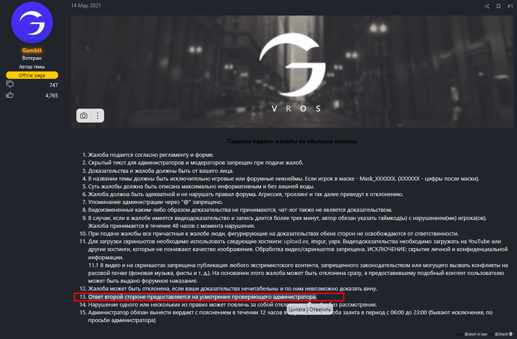Open the upload.ee hosting link
This screenshot has height=339, width=517.
pos(296,242)
